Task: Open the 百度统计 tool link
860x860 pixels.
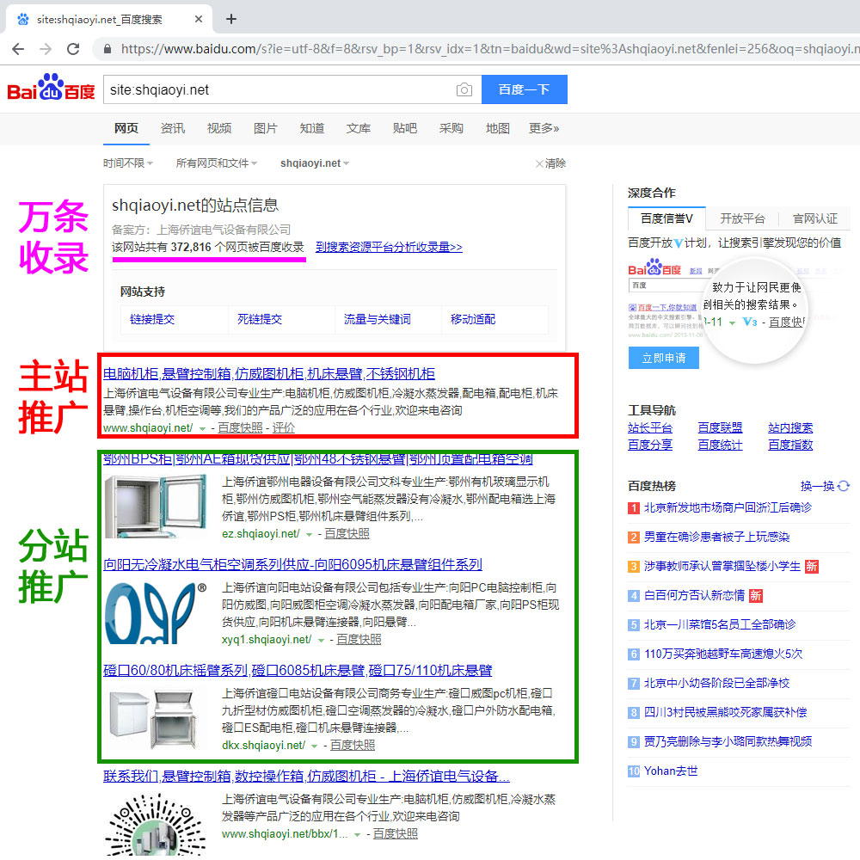Action: 720,445
